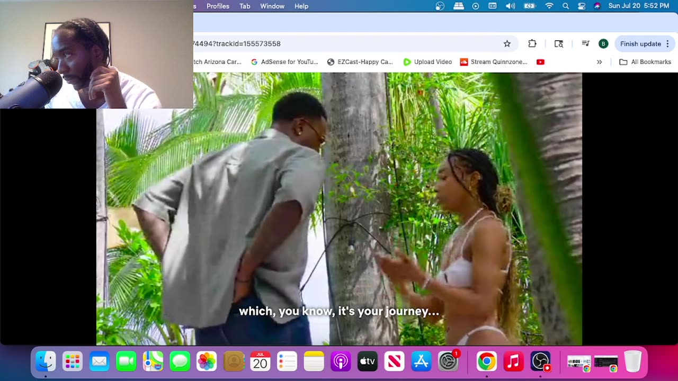Switch to Google Chrome in the Dock
The image size is (678, 381).
tap(486, 362)
